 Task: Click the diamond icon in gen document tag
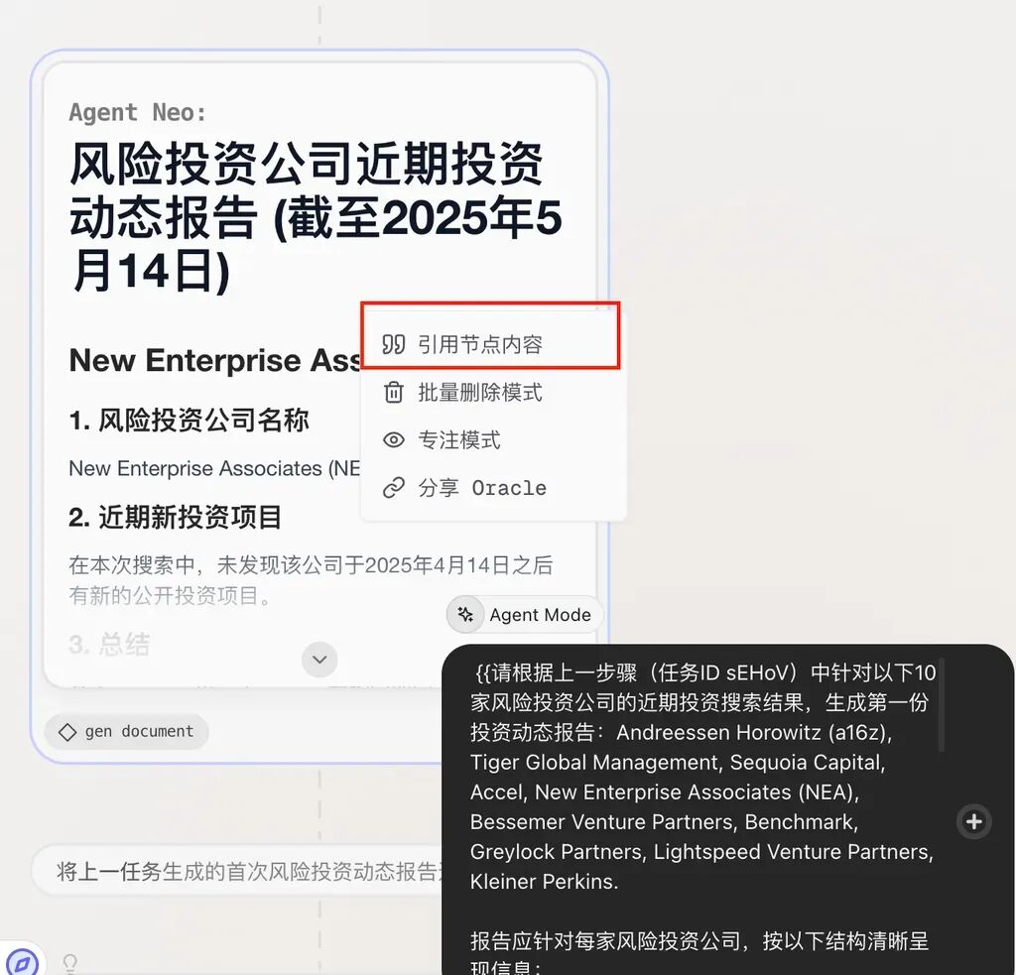(x=67, y=732)
